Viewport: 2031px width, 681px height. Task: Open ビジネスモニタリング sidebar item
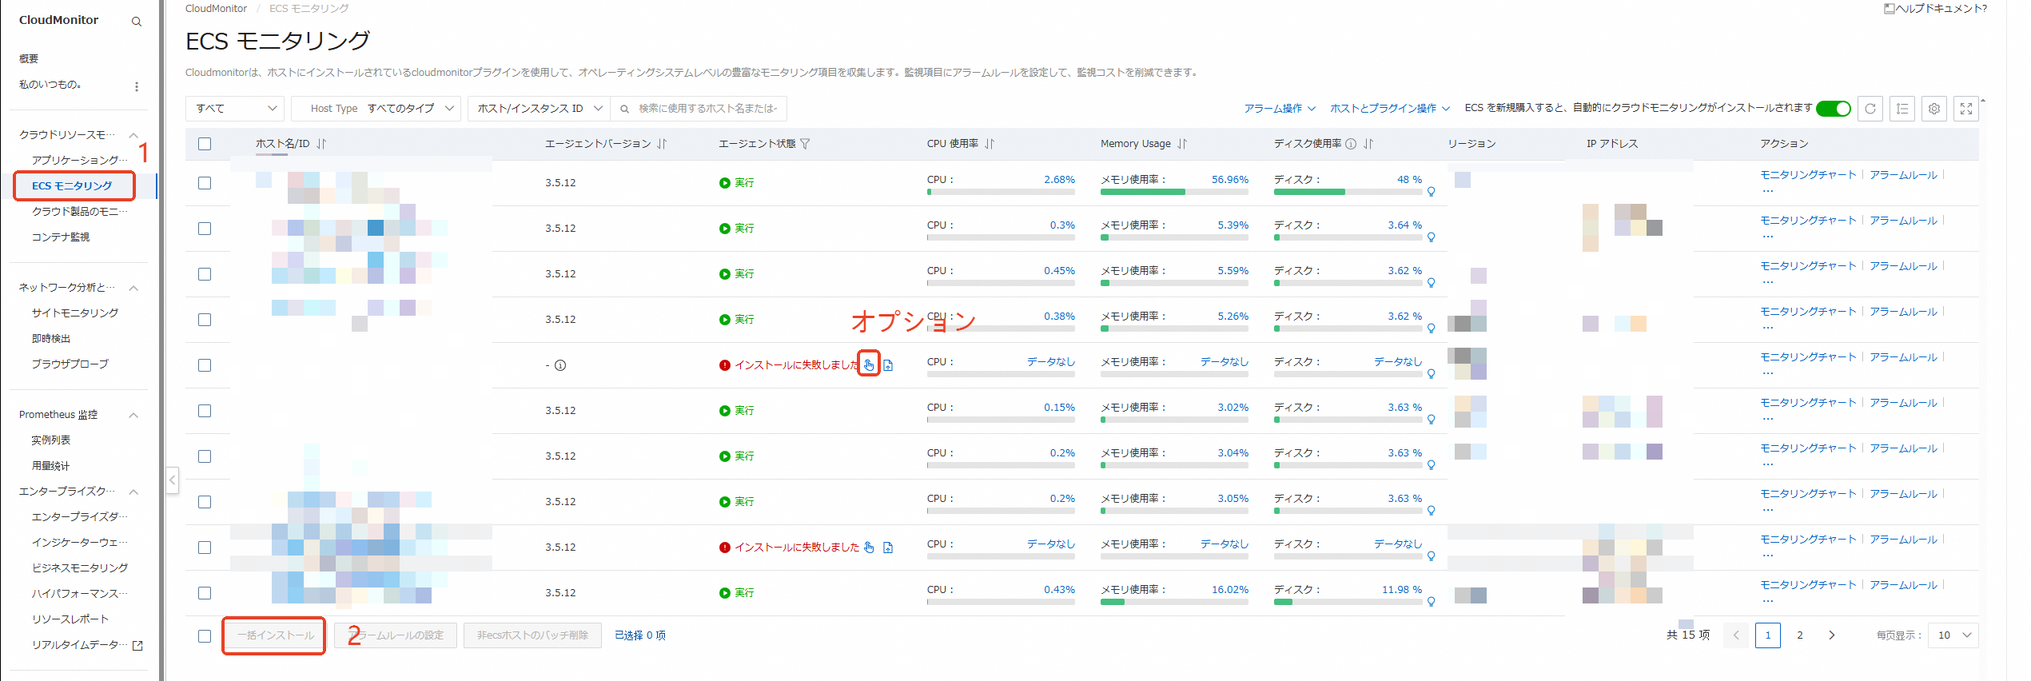coord(80,568)
